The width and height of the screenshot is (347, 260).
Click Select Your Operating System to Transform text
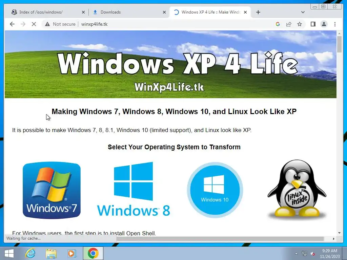tap(174, 147)
